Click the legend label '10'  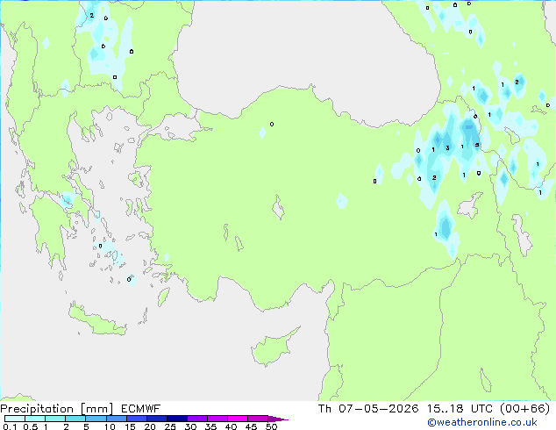(x=110, y=426)
